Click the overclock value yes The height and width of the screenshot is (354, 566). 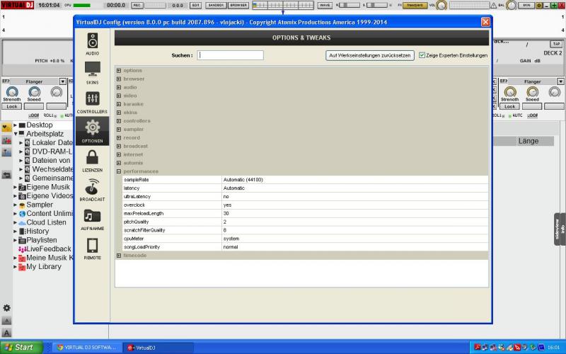pos(227,205)
